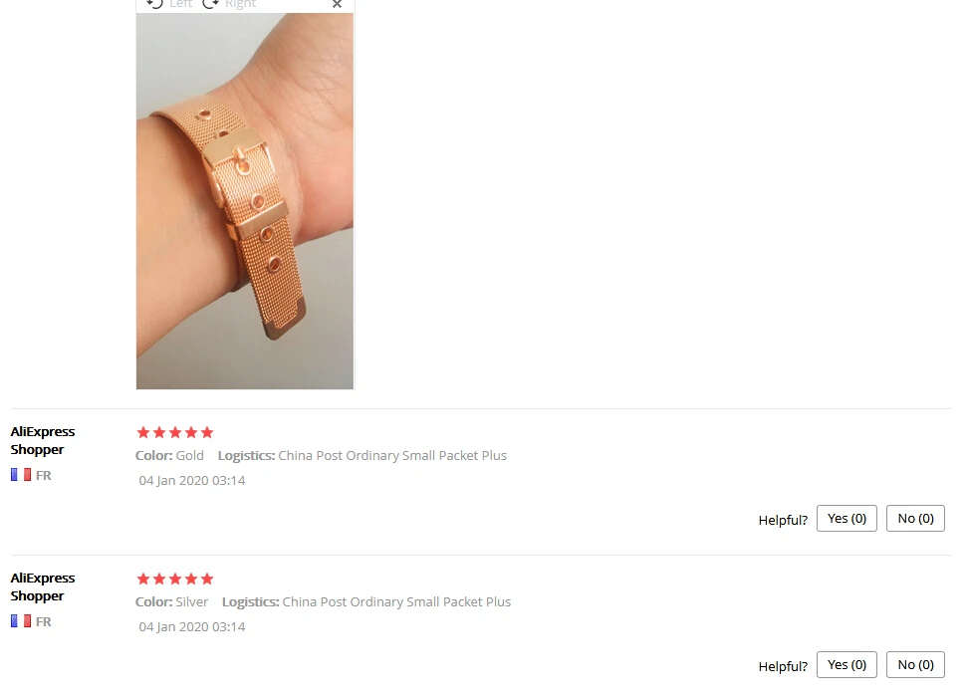
Task: Open AliExpress Shopper profile on Silver review
Action: pos(43,586)
